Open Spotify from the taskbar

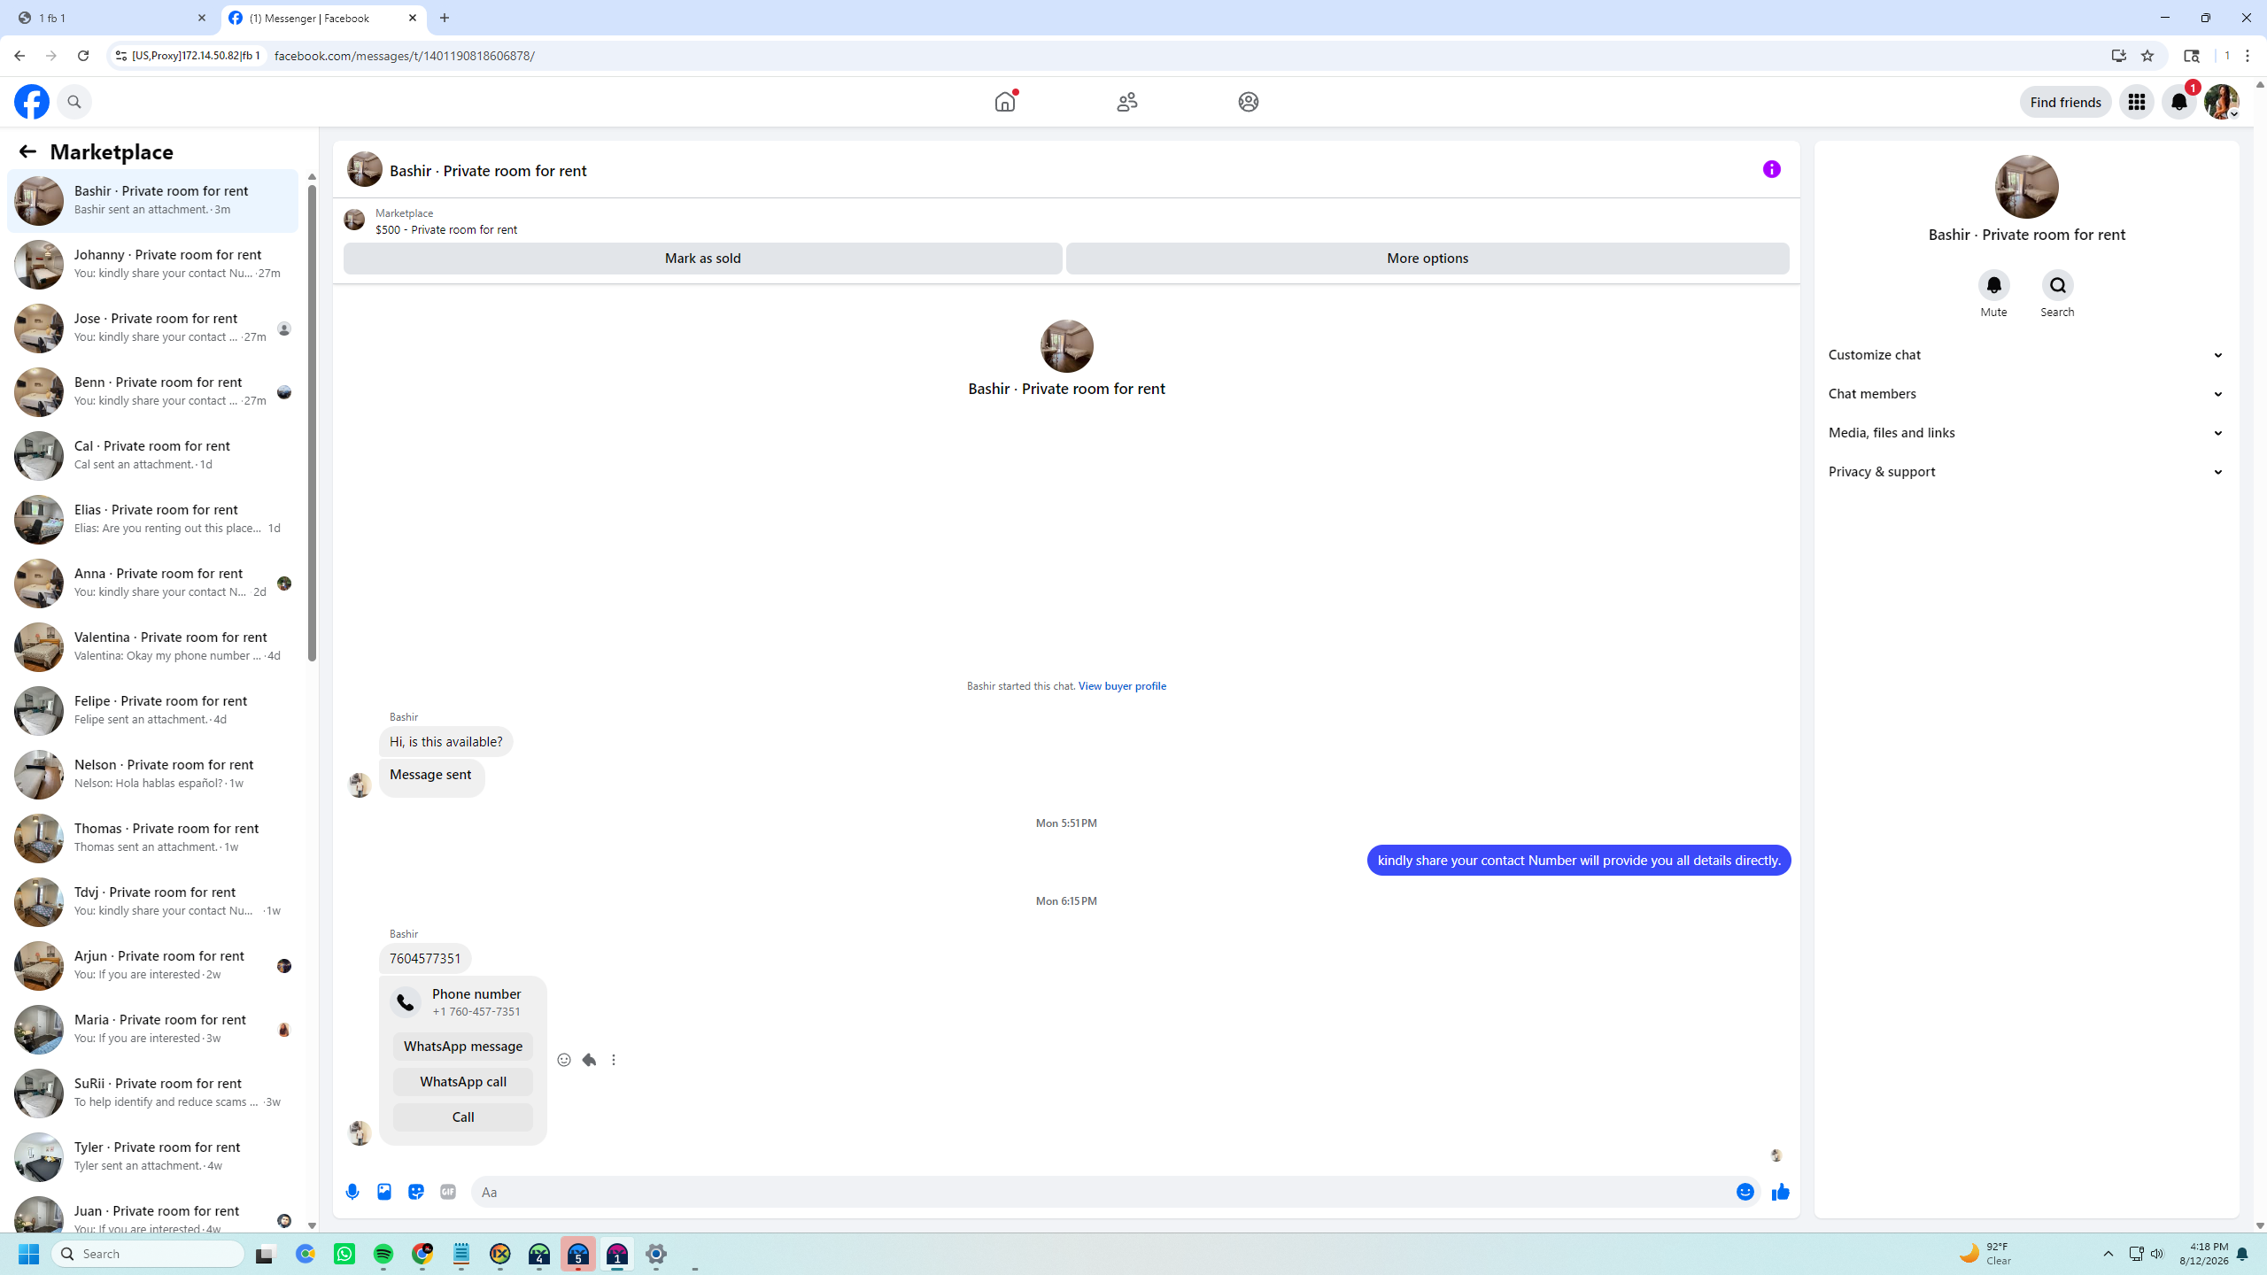point(383,1254)
